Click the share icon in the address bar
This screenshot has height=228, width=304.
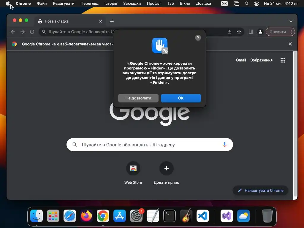point(229,32)
